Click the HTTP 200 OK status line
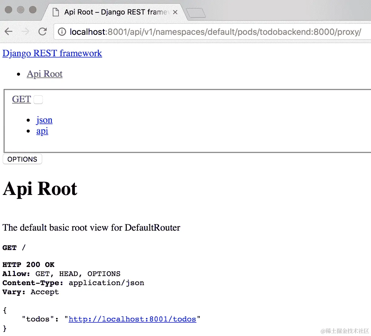 pos(28,265)
